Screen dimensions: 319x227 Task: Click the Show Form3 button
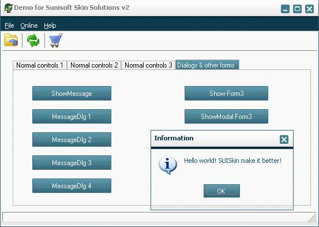click(x=226, y=94)
